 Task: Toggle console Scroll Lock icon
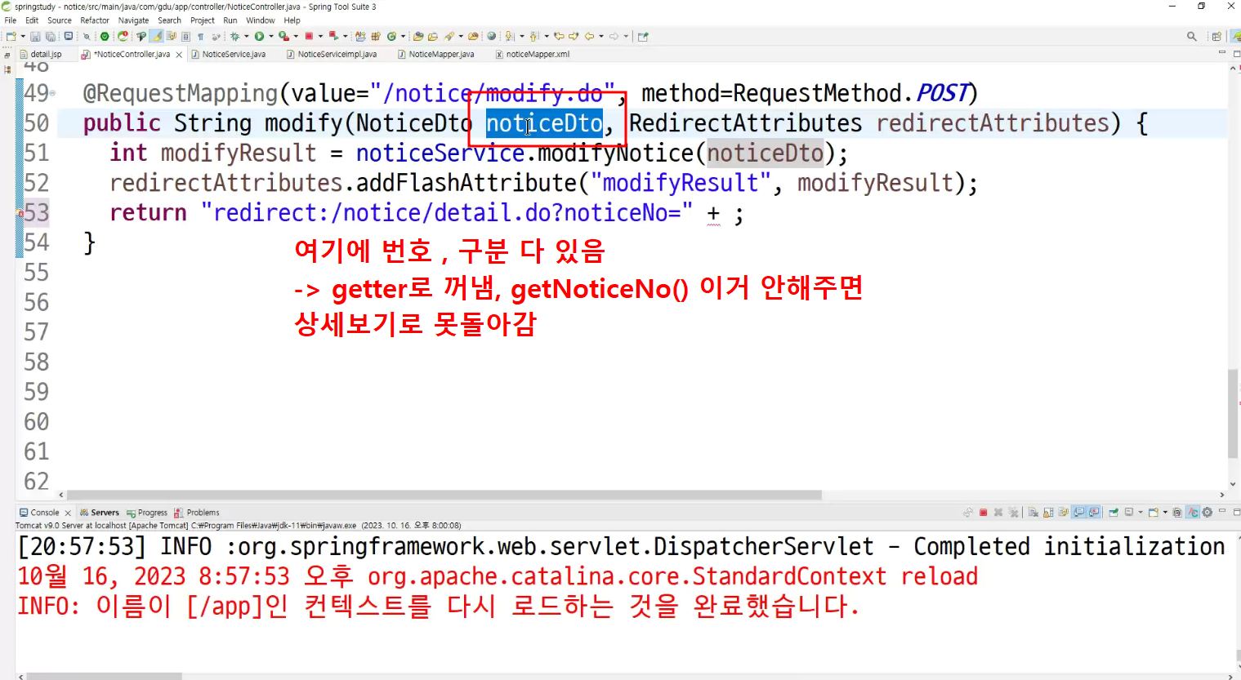[x=1048, y=513]
